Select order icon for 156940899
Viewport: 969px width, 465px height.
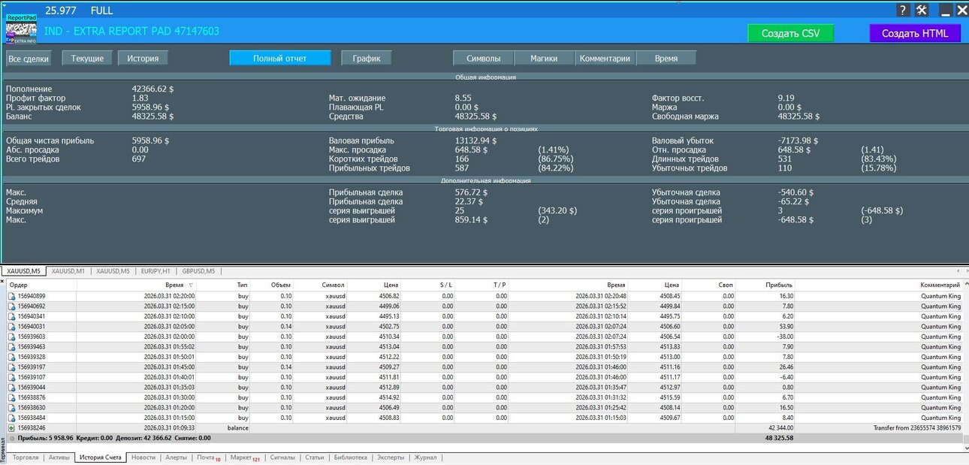point(11,296)
